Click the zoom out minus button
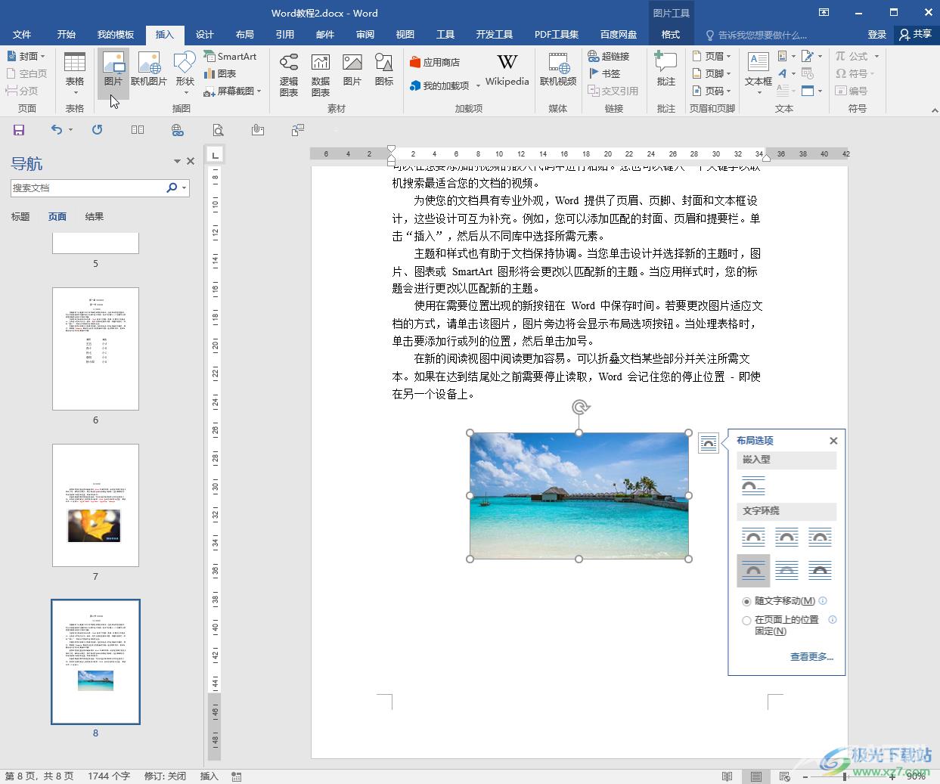The height and width of the screenshot is (784, 940). tap(805, 776)
